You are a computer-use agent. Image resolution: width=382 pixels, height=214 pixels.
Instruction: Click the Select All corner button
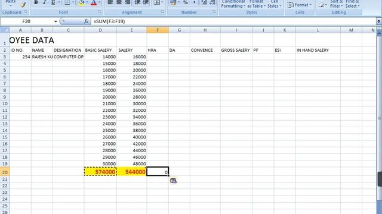(x=5, y=30)
